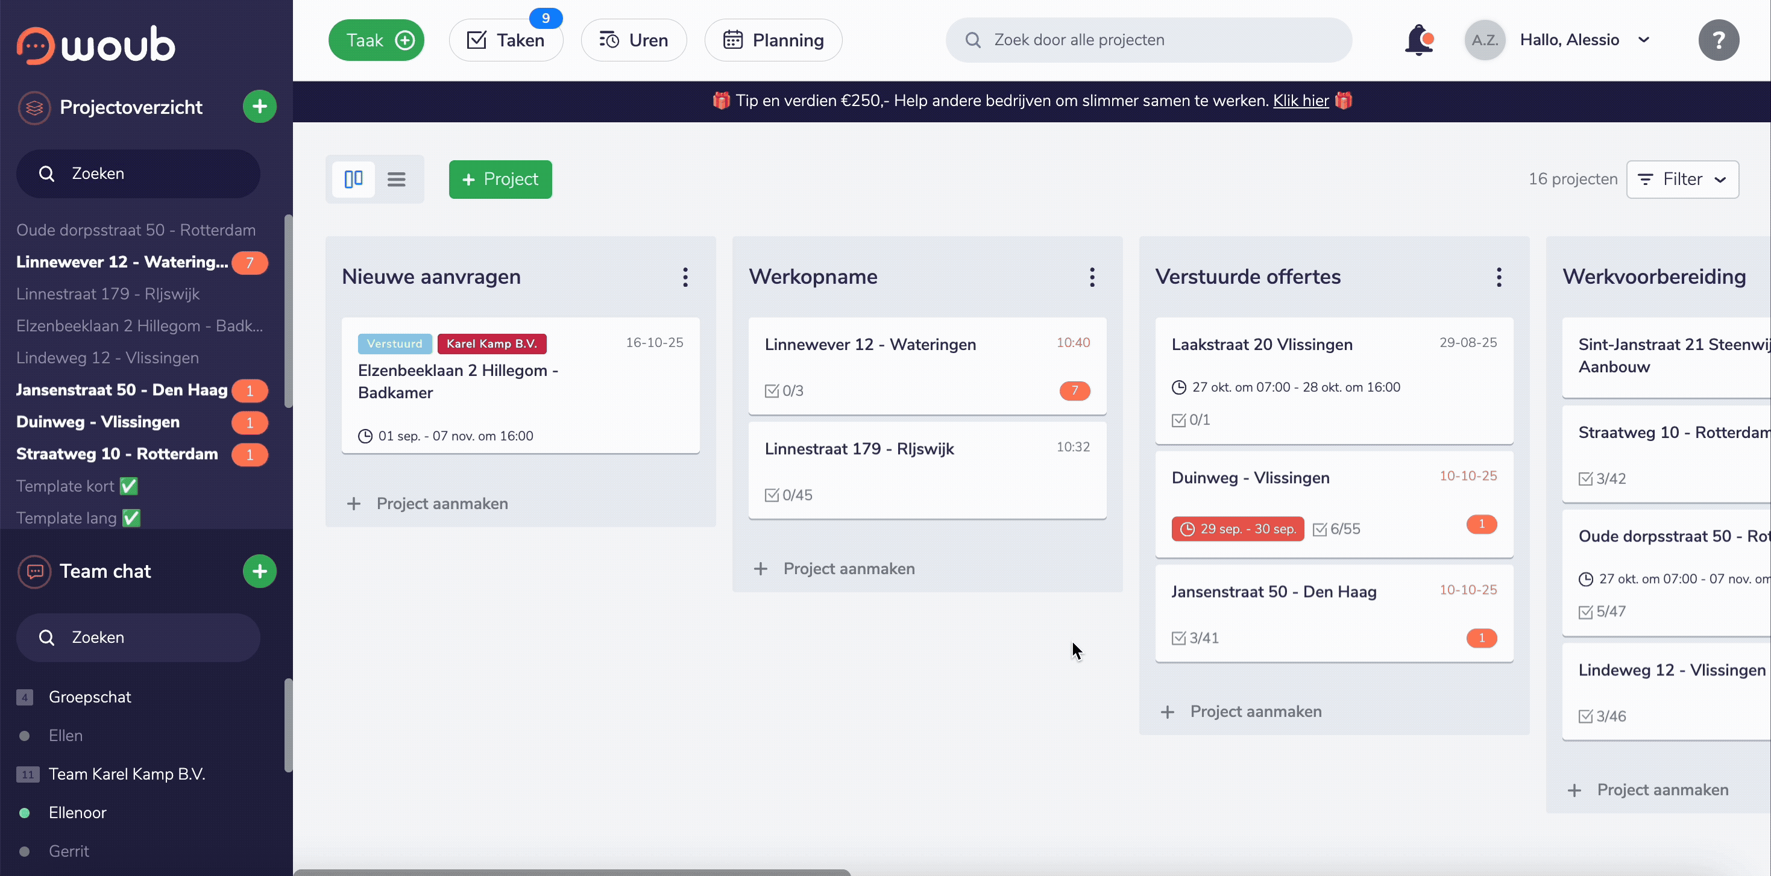Viewport: 1771px width, 876px height.
Task: Open Werkopname column three-dot menu
Action: click(x=1092, y=277)
